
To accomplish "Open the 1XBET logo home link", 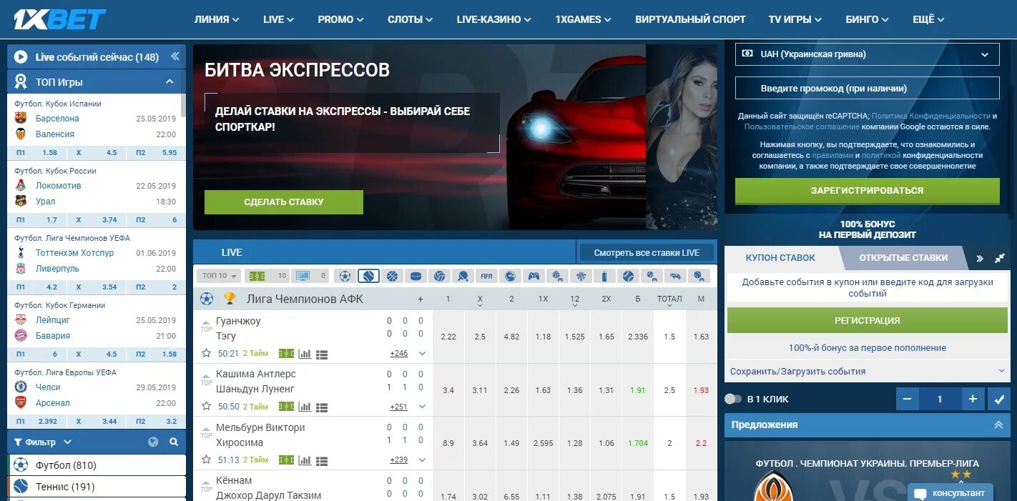I will pyautogui.click(x=60, y=19).
